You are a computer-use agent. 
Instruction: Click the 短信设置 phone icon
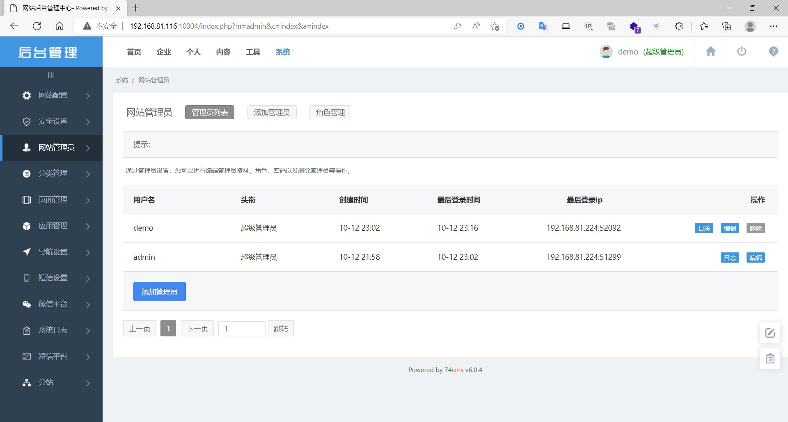27,278
